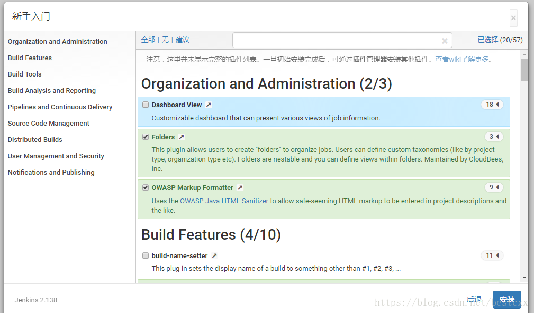Jump to User Management and Security category
534x313 pixels.
56,156
